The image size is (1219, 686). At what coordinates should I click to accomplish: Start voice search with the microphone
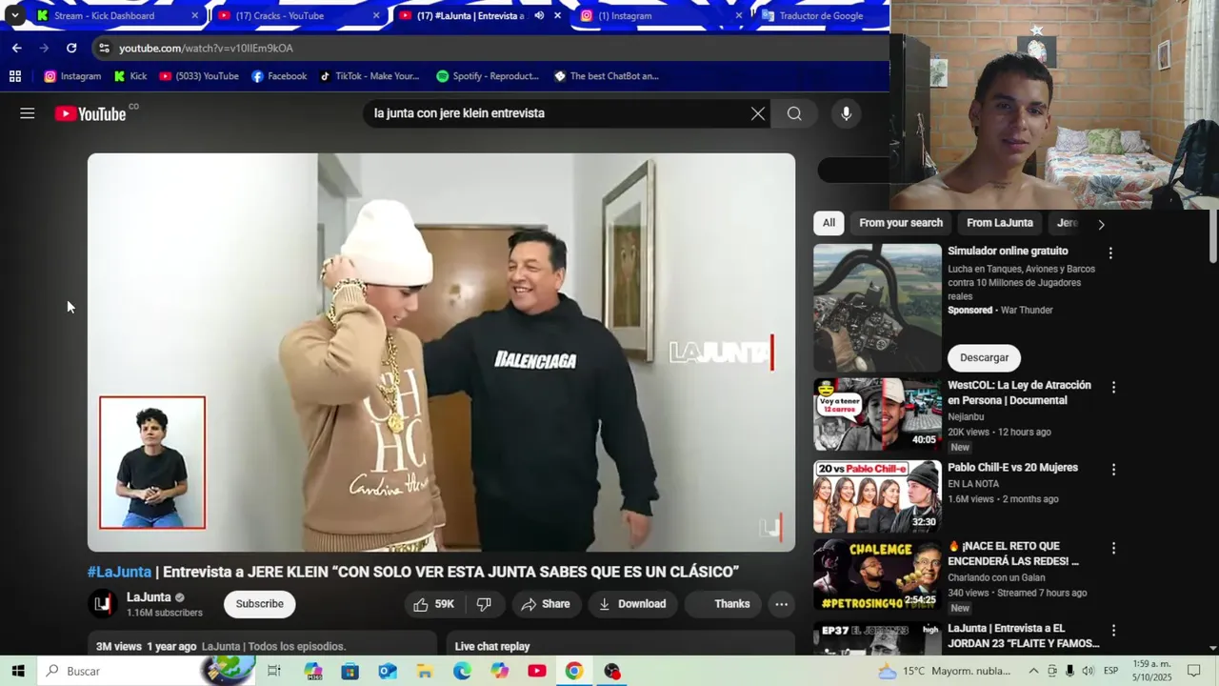(x=846, y=113)
